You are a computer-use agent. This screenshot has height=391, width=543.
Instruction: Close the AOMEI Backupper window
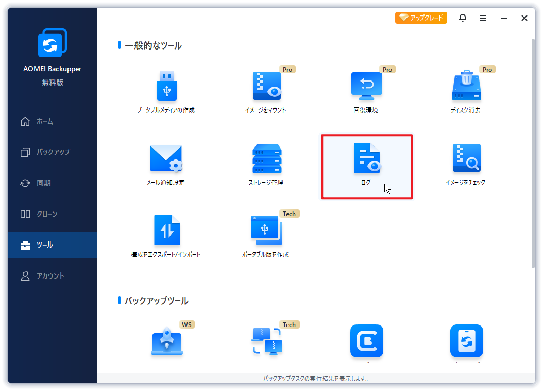point(524,18)
